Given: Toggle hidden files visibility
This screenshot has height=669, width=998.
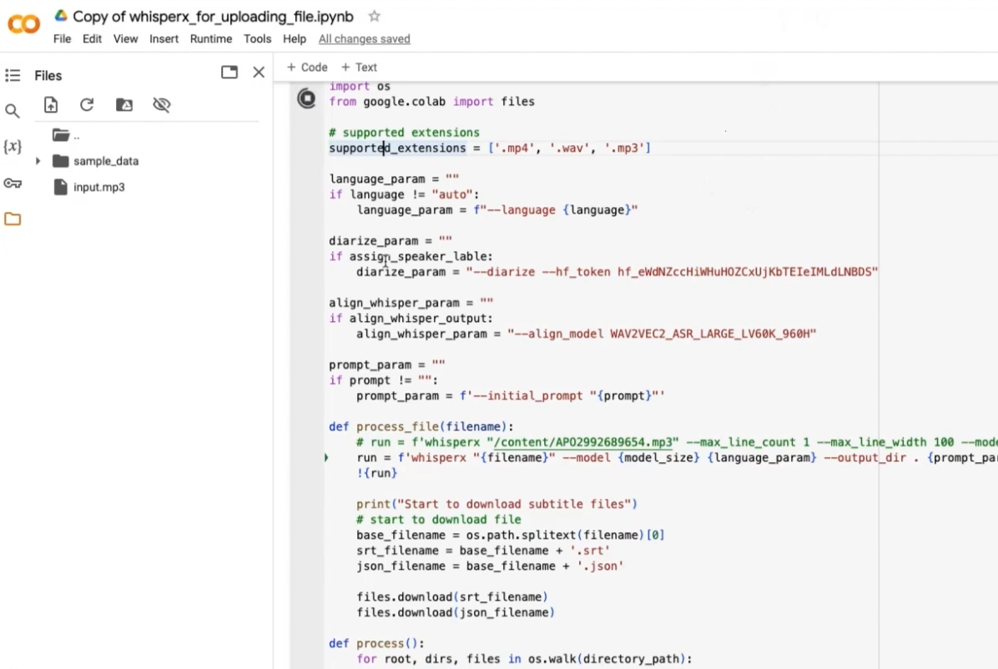Looking at the screenshot, I should (162, 105).
